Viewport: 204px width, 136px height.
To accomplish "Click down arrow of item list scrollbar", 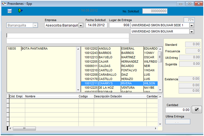I will [x=78, y=90].
